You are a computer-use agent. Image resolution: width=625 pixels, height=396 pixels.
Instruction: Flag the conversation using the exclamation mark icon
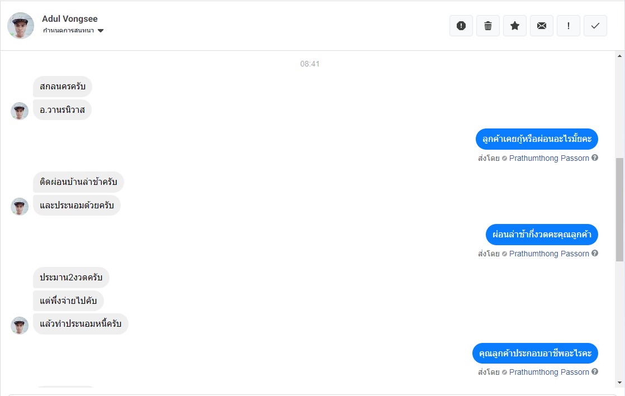(569, 26)
